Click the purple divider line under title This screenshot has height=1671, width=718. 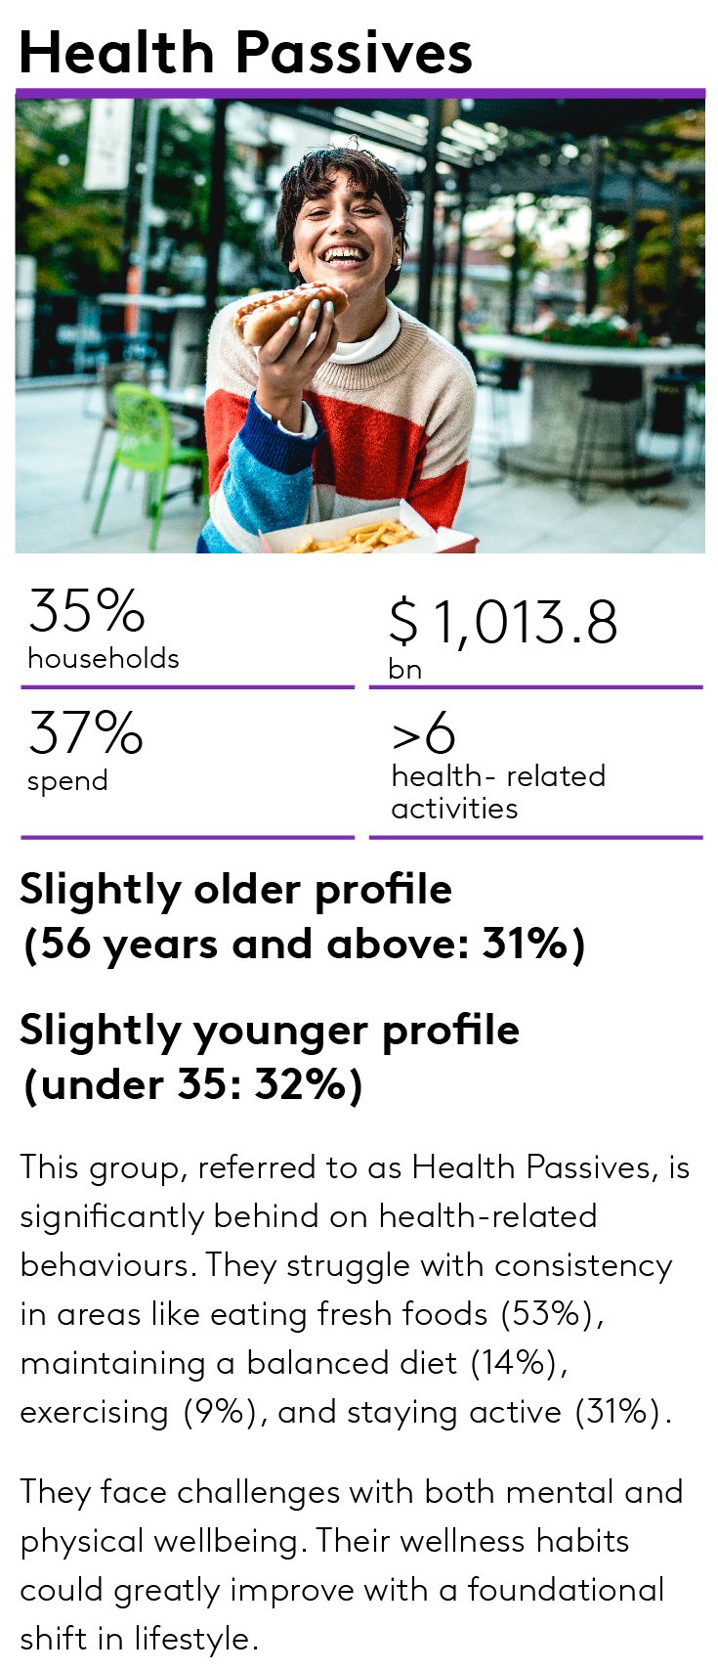coord(359,94)
